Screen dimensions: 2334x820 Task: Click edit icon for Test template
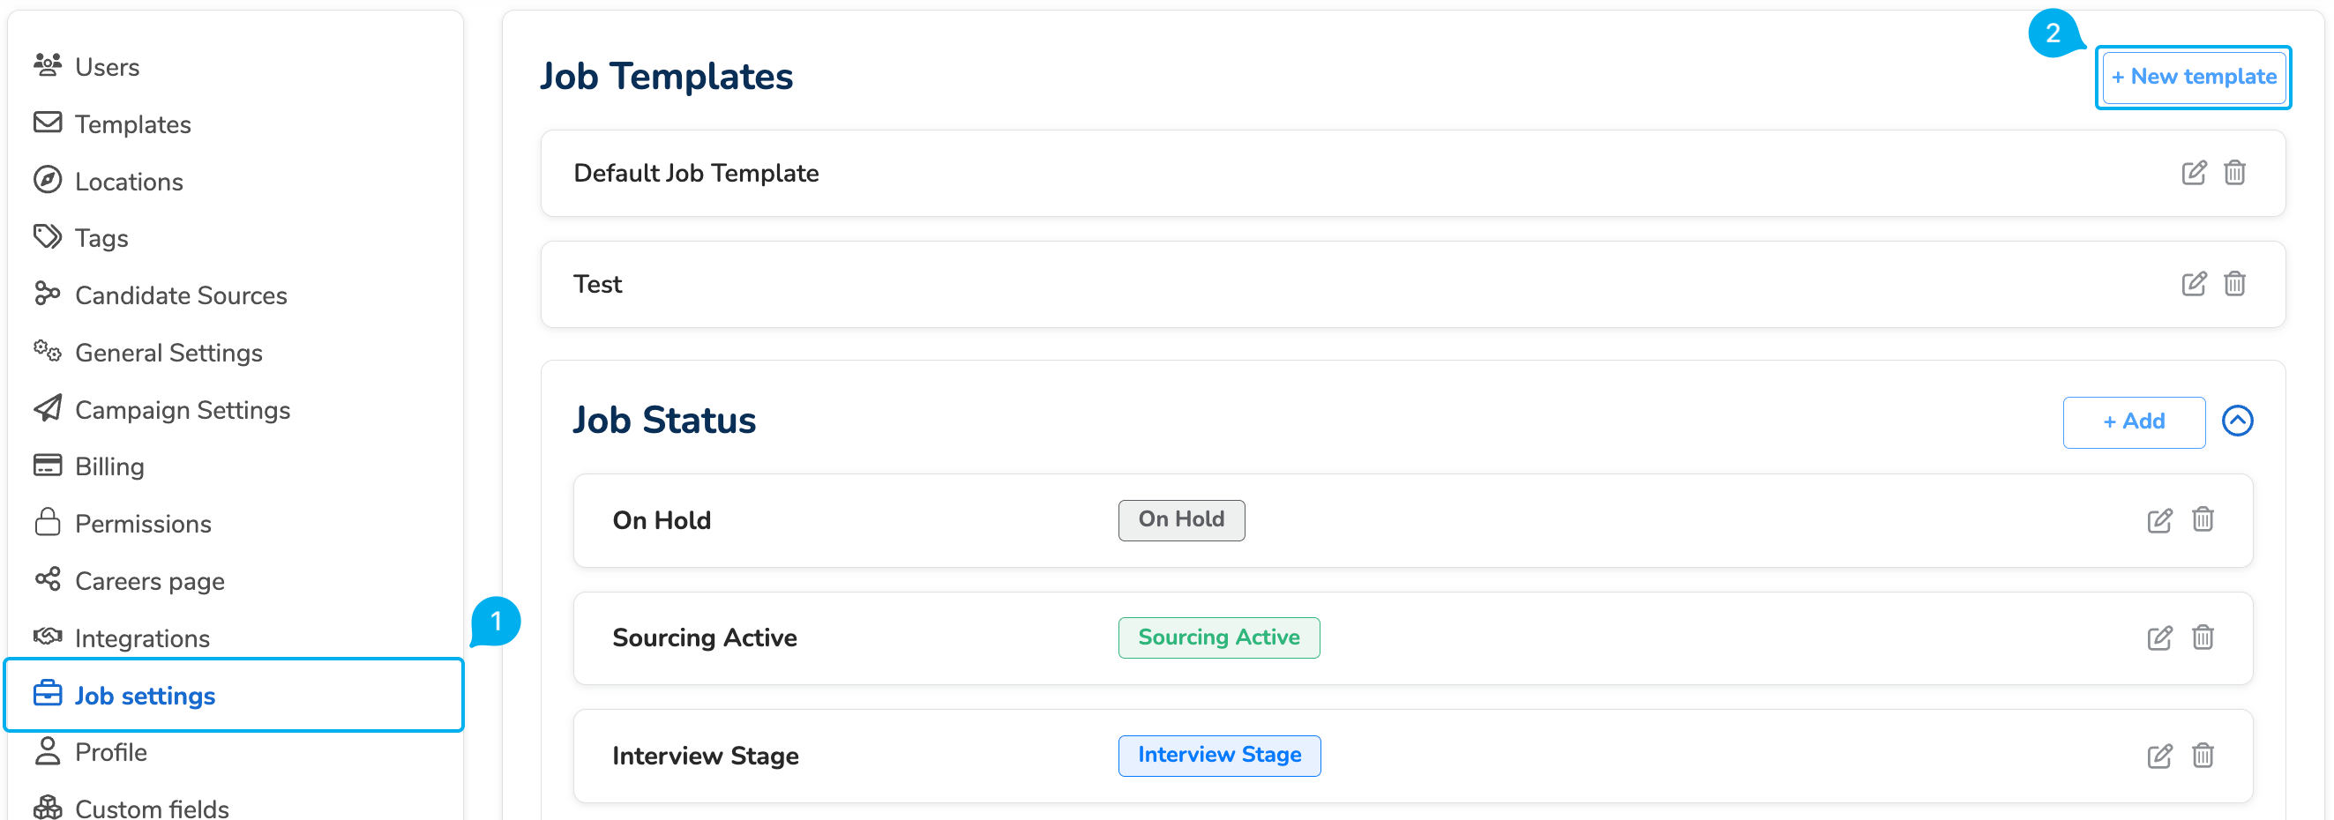coord(2193,284)
